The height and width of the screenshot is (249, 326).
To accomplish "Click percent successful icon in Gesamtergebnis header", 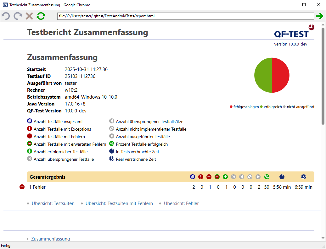I will click(267, 177).
